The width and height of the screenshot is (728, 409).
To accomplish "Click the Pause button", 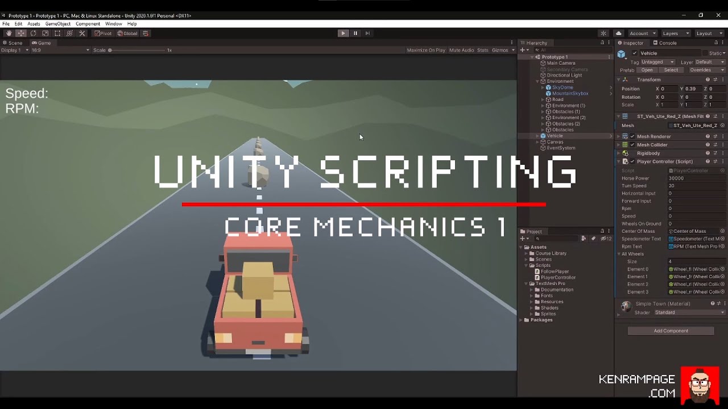I will [355, 34].
